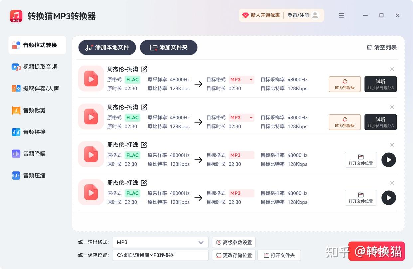Open the hamburger menu at top right
This screenshot has width=413, height=269.
coord(341,15)
